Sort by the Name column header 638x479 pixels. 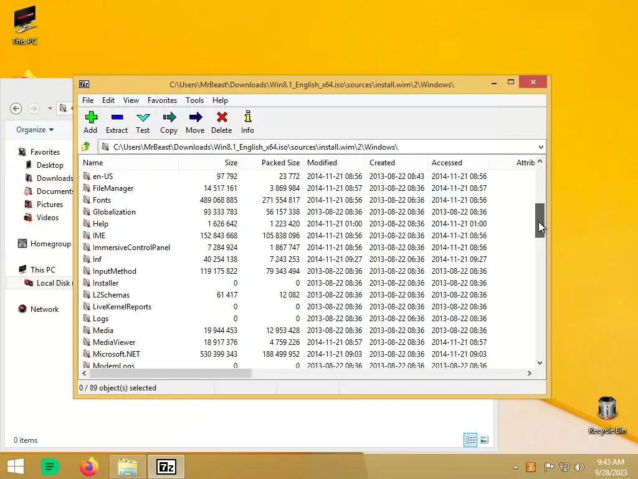[x=128, y=163]
